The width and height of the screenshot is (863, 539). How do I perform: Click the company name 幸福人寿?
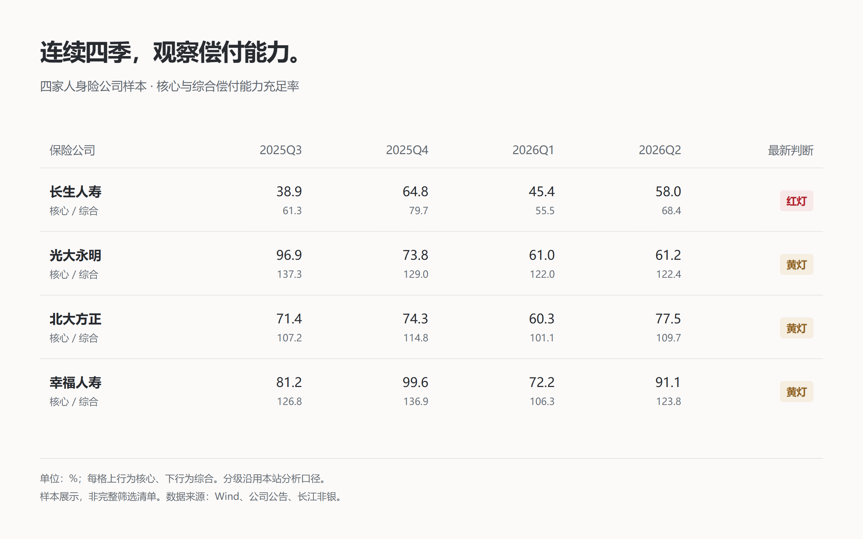point(76,383)
